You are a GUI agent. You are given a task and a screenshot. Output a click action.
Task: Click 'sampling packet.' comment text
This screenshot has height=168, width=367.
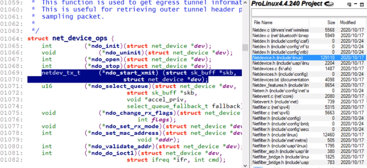73,17
